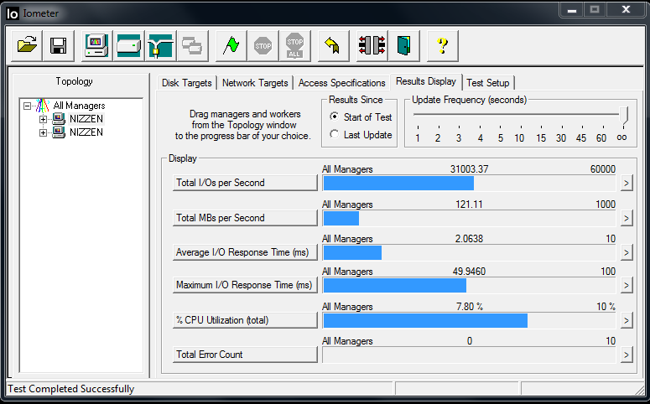650x404 pixels.
Task: Click the Iometer title bar icon
Action: click(13, 13)
